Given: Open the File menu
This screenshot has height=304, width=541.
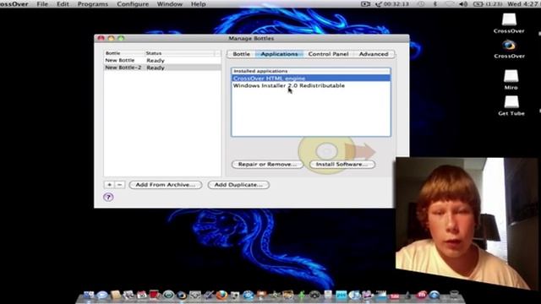Looking at the screenshot, I should pyautogui.click(x=42, y=4).
